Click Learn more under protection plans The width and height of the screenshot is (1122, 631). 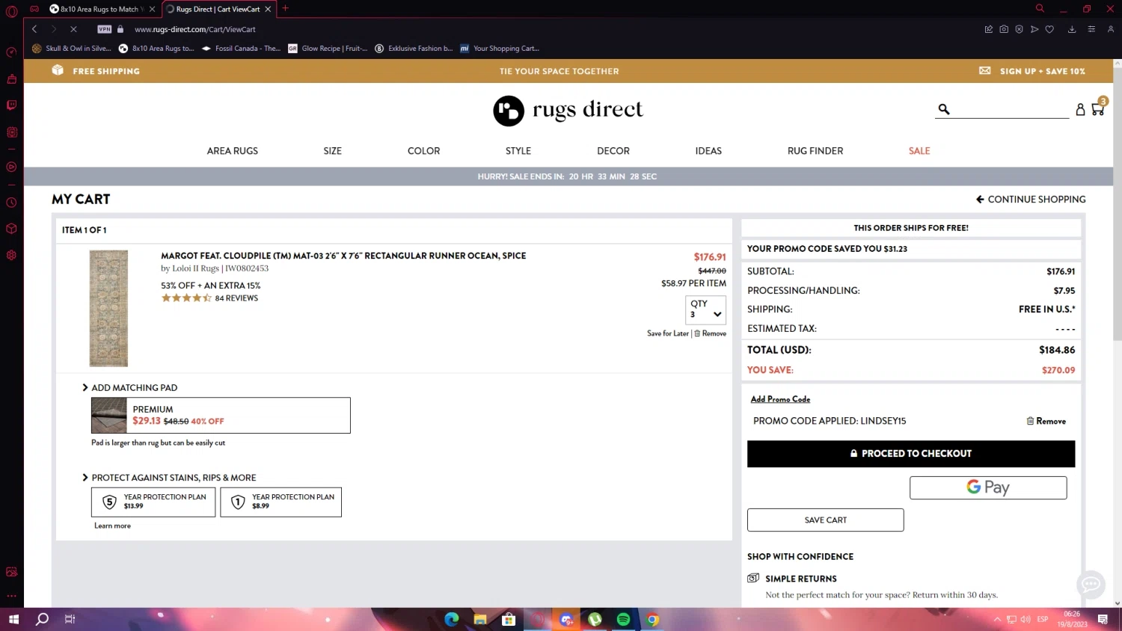(x=112, y=526)
